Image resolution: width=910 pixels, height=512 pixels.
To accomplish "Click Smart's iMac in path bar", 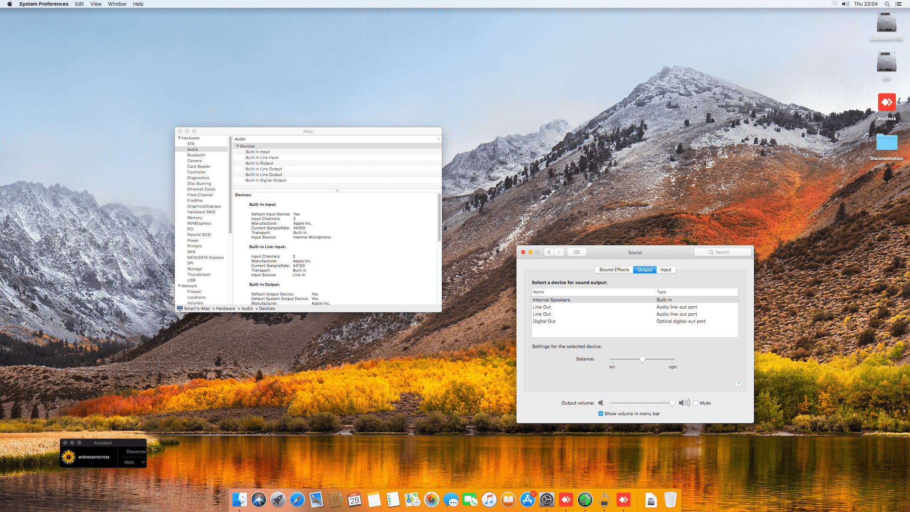I will (197, 309).
